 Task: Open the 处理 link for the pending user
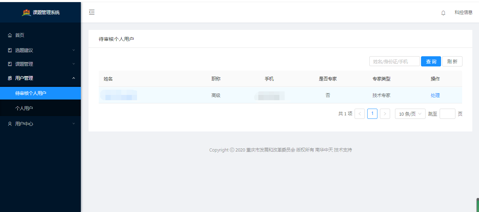pyautogui.click(x=435, y=95)
